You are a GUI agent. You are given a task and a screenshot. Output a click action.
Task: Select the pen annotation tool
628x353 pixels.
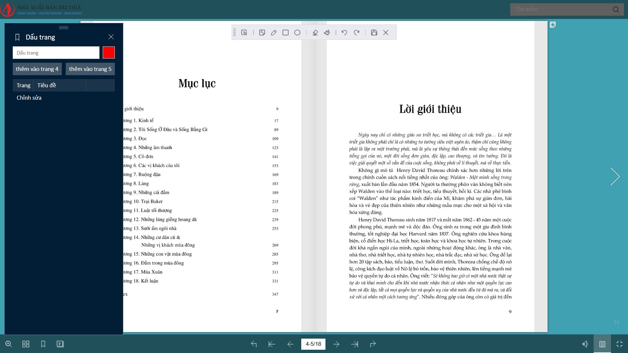274,32
